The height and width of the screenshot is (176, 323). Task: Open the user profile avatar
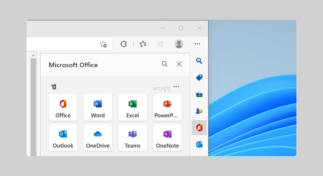tap(179, 44)
